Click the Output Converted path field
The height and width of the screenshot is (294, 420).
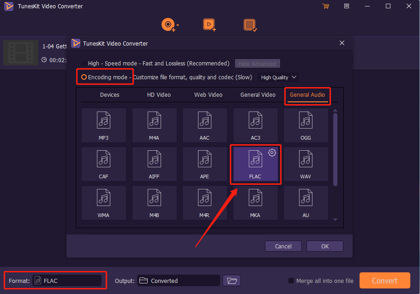[179, 281]
